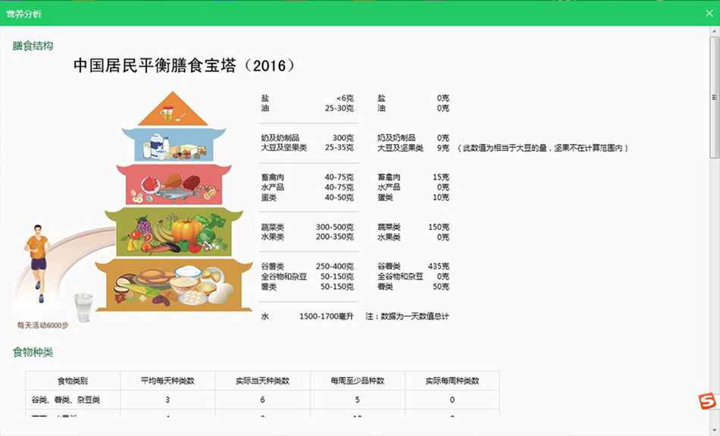Click the 每周至少品种数 column header
This screenshot has height=436, width=720.
(x=358, y=381)
